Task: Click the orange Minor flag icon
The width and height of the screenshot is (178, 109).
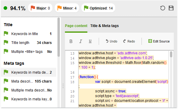Action: point(59,8)
